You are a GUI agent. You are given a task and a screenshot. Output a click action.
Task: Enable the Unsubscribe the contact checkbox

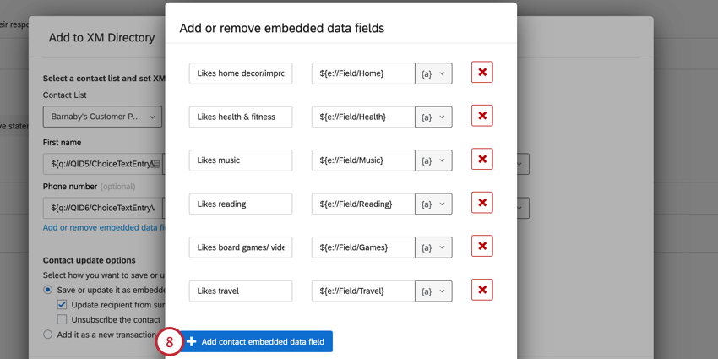click(63, 319)
